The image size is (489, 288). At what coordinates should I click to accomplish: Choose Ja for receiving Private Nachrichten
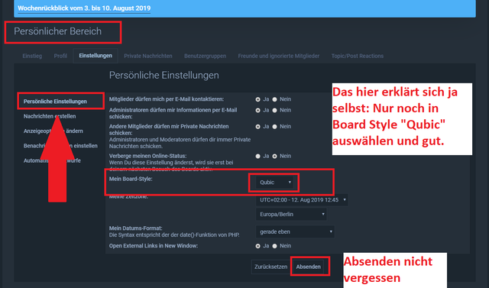click(x=258, y=127)
